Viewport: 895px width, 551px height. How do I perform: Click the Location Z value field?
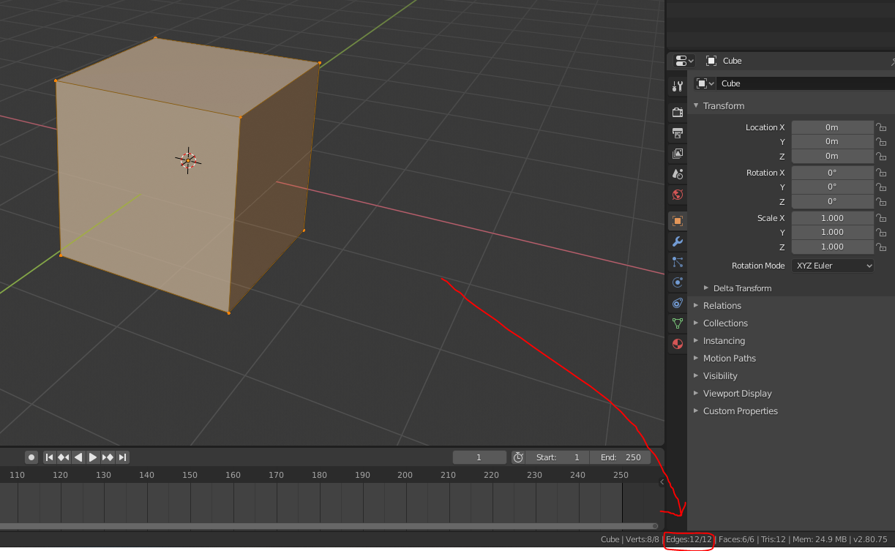(x=833, y=156)
